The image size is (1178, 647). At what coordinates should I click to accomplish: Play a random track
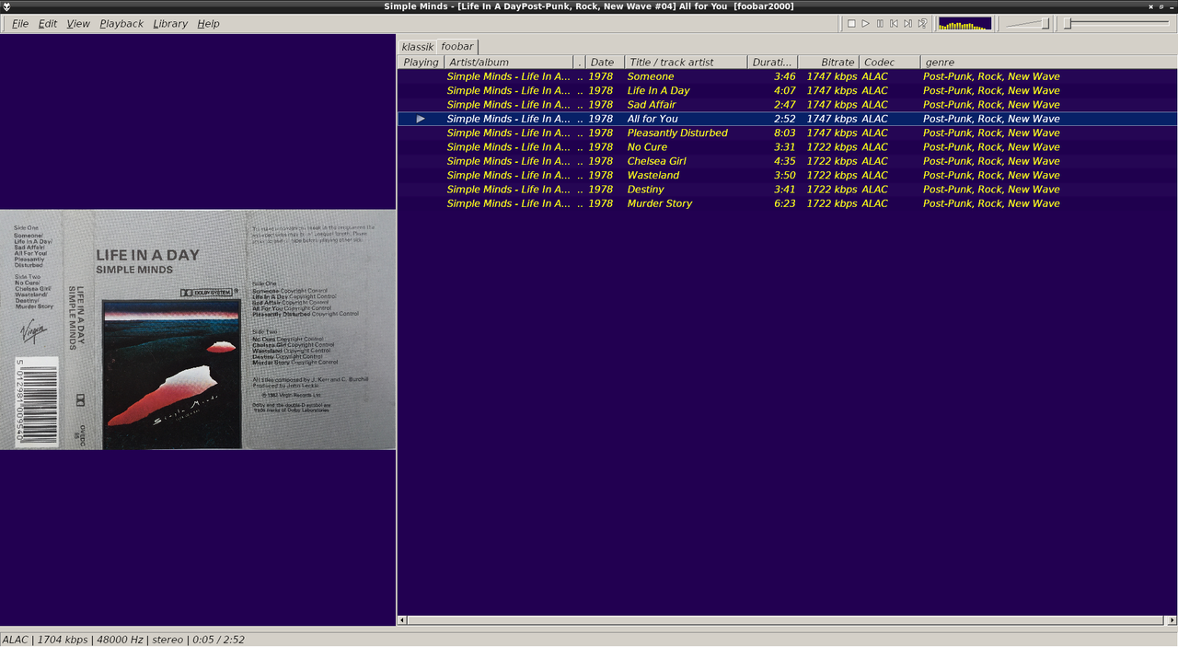[922, 23]
